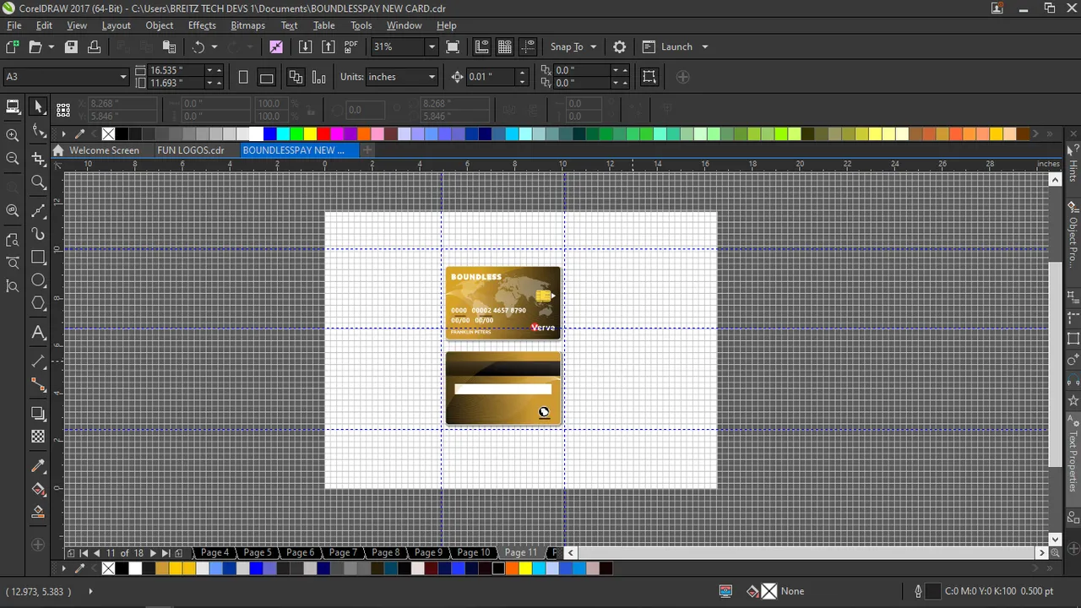1081x608 pixels.
Task: Click the golden front card design on canvas
Action: pyautogui.click(x=502, y=302)
